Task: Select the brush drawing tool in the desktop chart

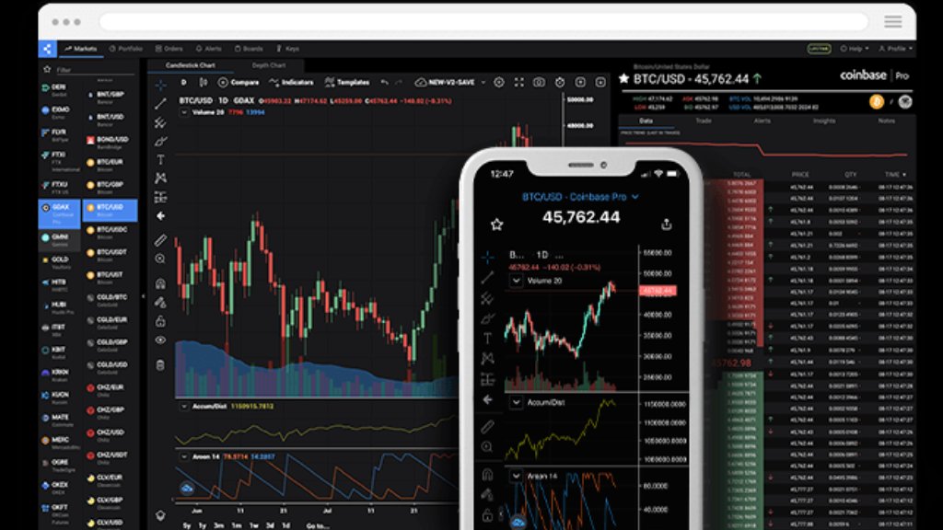Action: click(160, 141)
